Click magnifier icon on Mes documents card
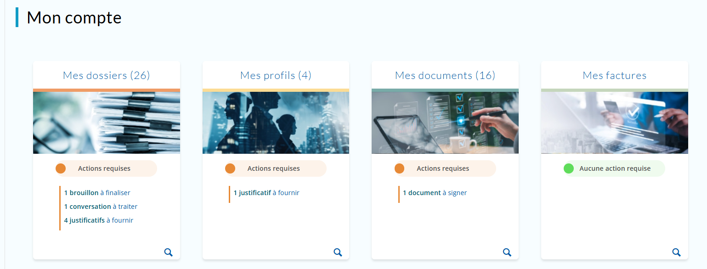 point(507,252)
